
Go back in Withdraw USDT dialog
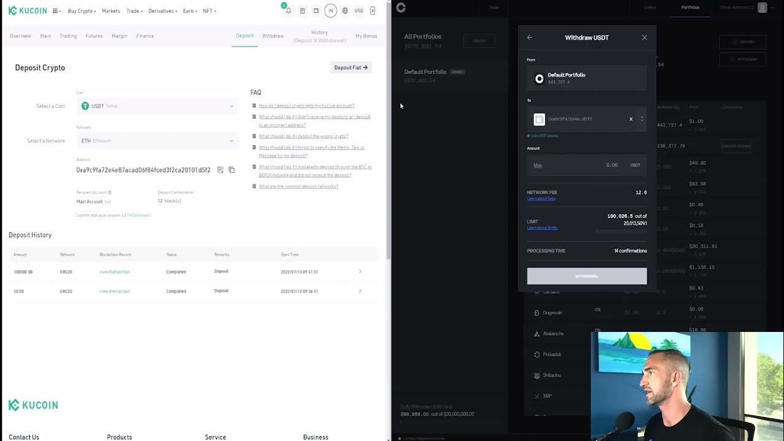pyautogui.click(x=530, y=37)
